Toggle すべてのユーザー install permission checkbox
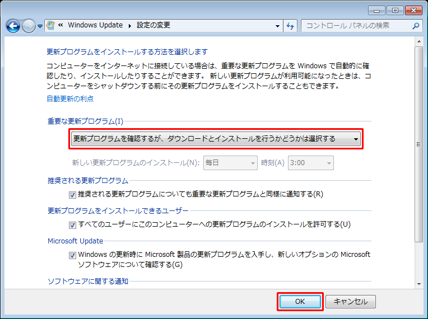The width and height of the screenshot is (428, 319). pyautogui.click(x=72, y=225)
